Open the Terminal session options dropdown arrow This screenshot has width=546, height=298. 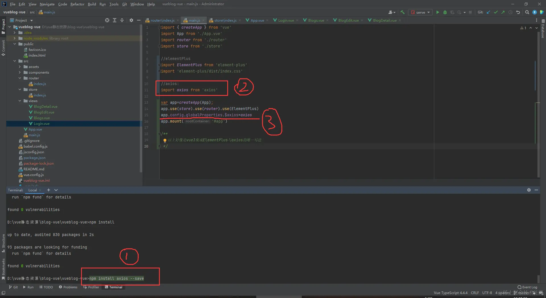click(56, 190)
